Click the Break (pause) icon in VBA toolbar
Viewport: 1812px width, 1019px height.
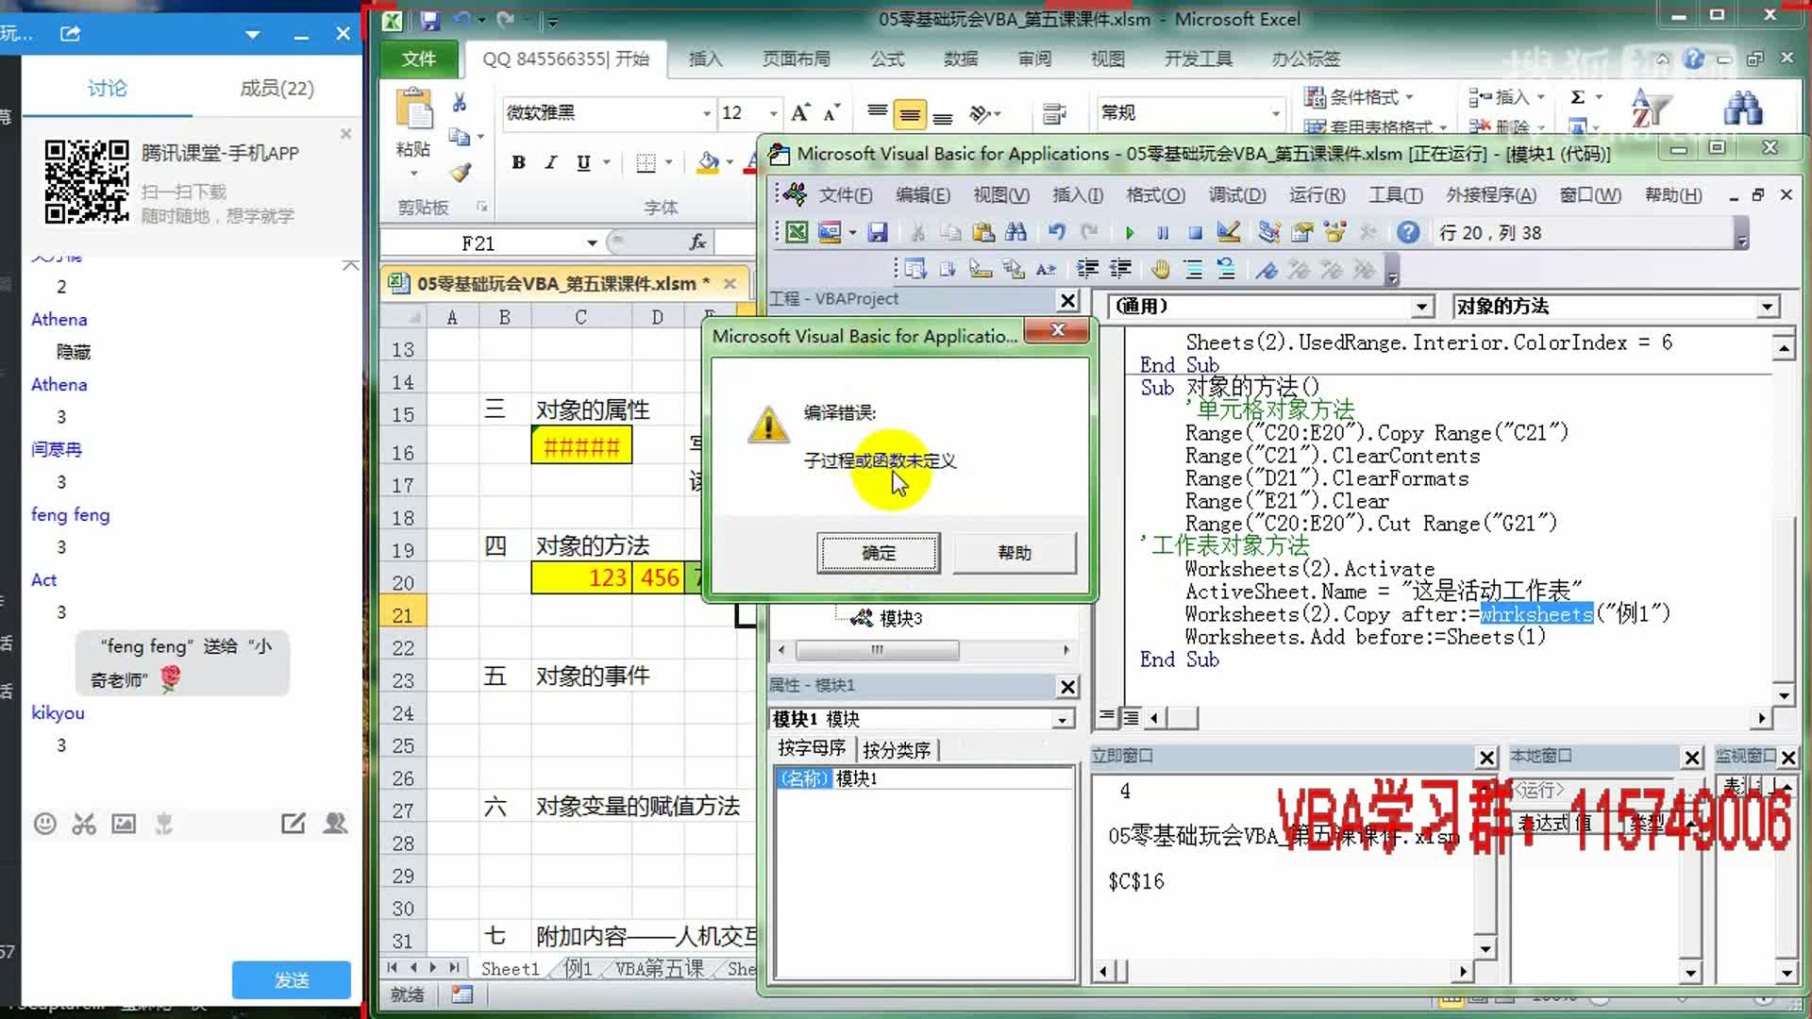(x=1162, y=232)
